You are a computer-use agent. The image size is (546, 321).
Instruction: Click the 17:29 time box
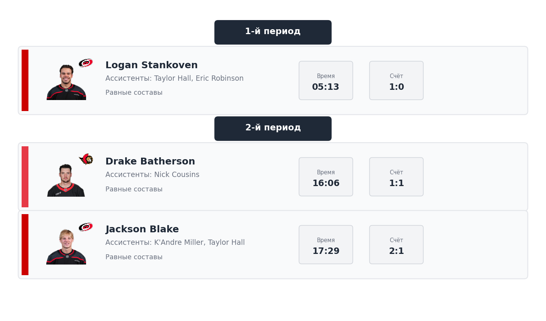tap(326, 244)
